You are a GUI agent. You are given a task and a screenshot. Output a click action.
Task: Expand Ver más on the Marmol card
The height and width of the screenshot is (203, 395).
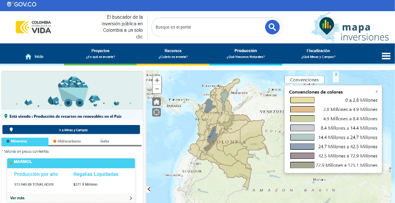click(71, 198)
